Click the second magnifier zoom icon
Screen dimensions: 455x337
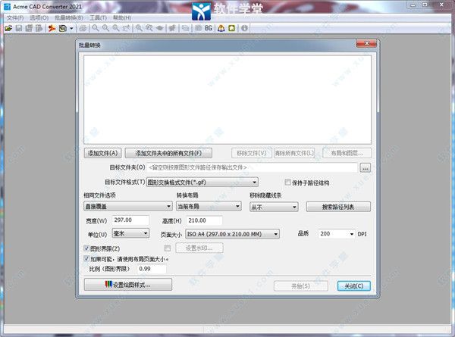[x=105, y=28]
